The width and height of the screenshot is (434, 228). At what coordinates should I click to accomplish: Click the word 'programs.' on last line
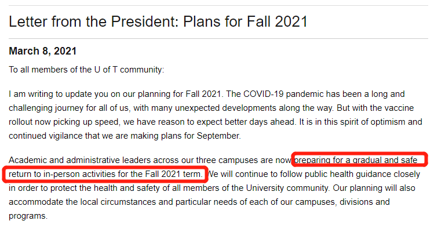tap(28, 216)
